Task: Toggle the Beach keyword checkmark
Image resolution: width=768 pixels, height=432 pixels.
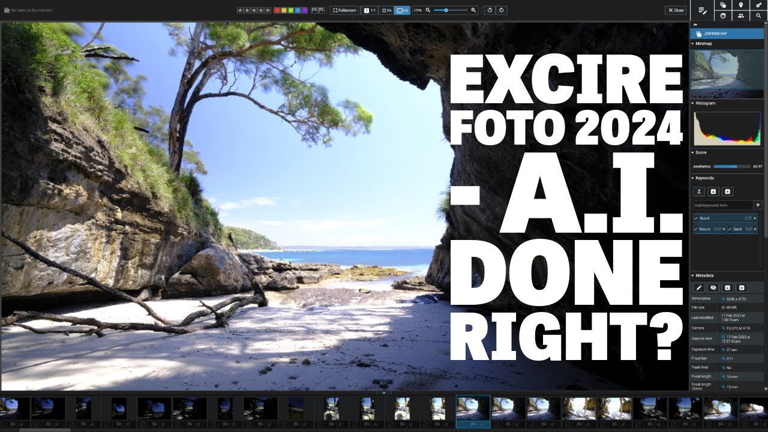Action: pos(696,218)
